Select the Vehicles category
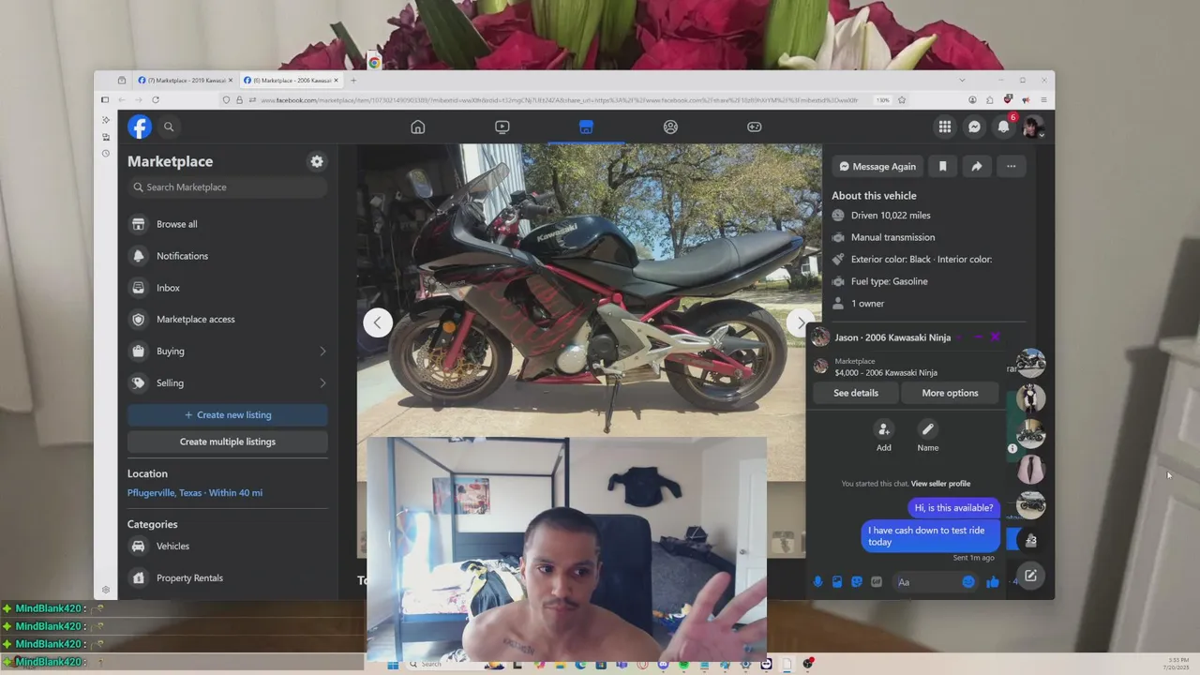This screenshot has width=1200, height=675. [x=228, y=546]
